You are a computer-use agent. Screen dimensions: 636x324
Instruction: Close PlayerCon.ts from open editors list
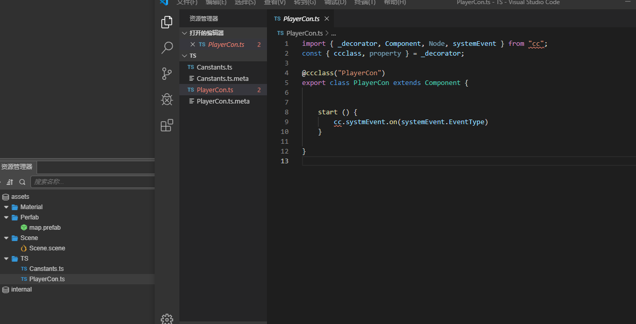(193, 45)
